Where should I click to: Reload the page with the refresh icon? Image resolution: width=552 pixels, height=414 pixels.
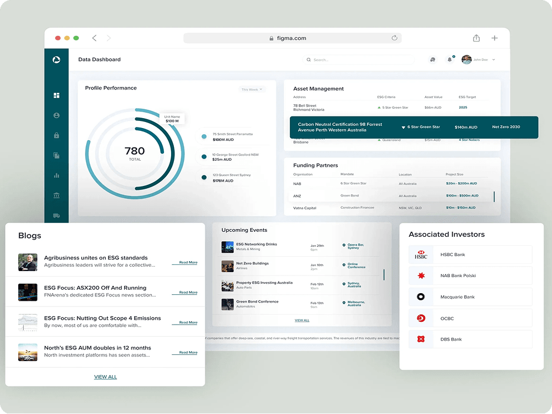394,38
